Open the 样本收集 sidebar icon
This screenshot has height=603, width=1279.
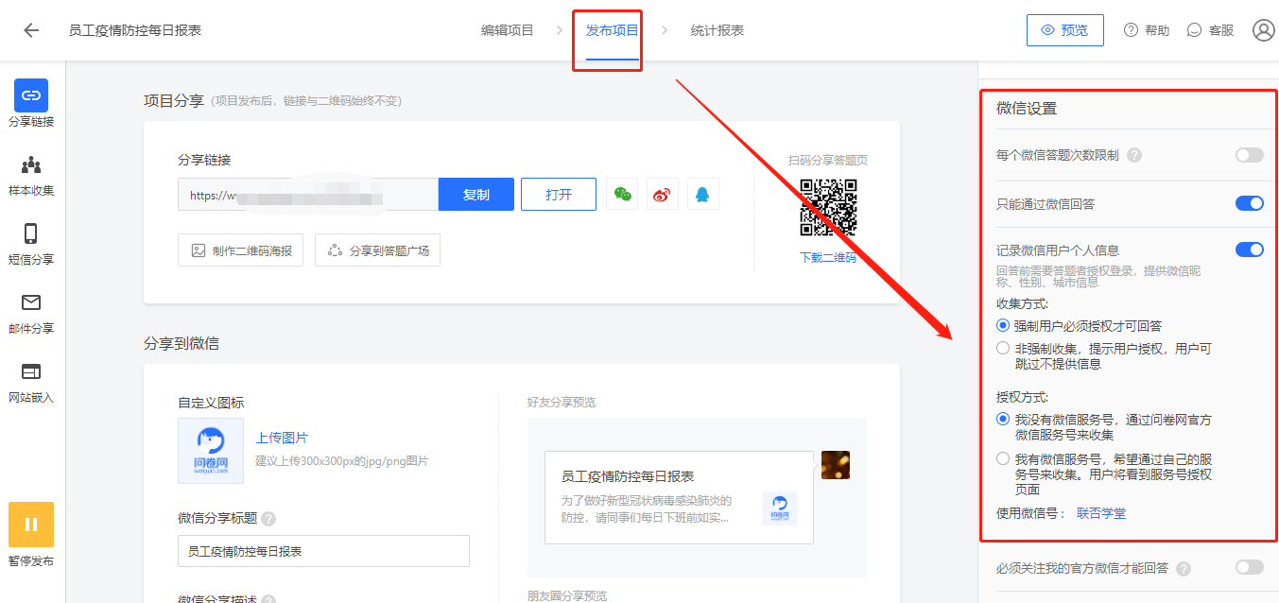(31, 165)
